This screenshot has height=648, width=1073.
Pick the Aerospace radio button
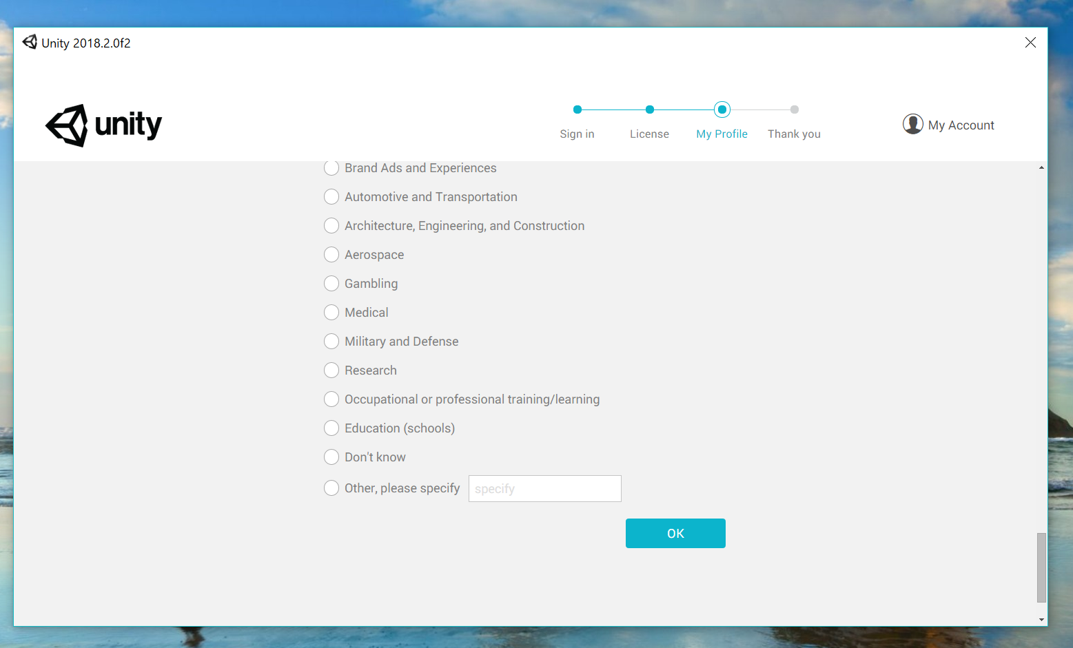coord(331,255)
